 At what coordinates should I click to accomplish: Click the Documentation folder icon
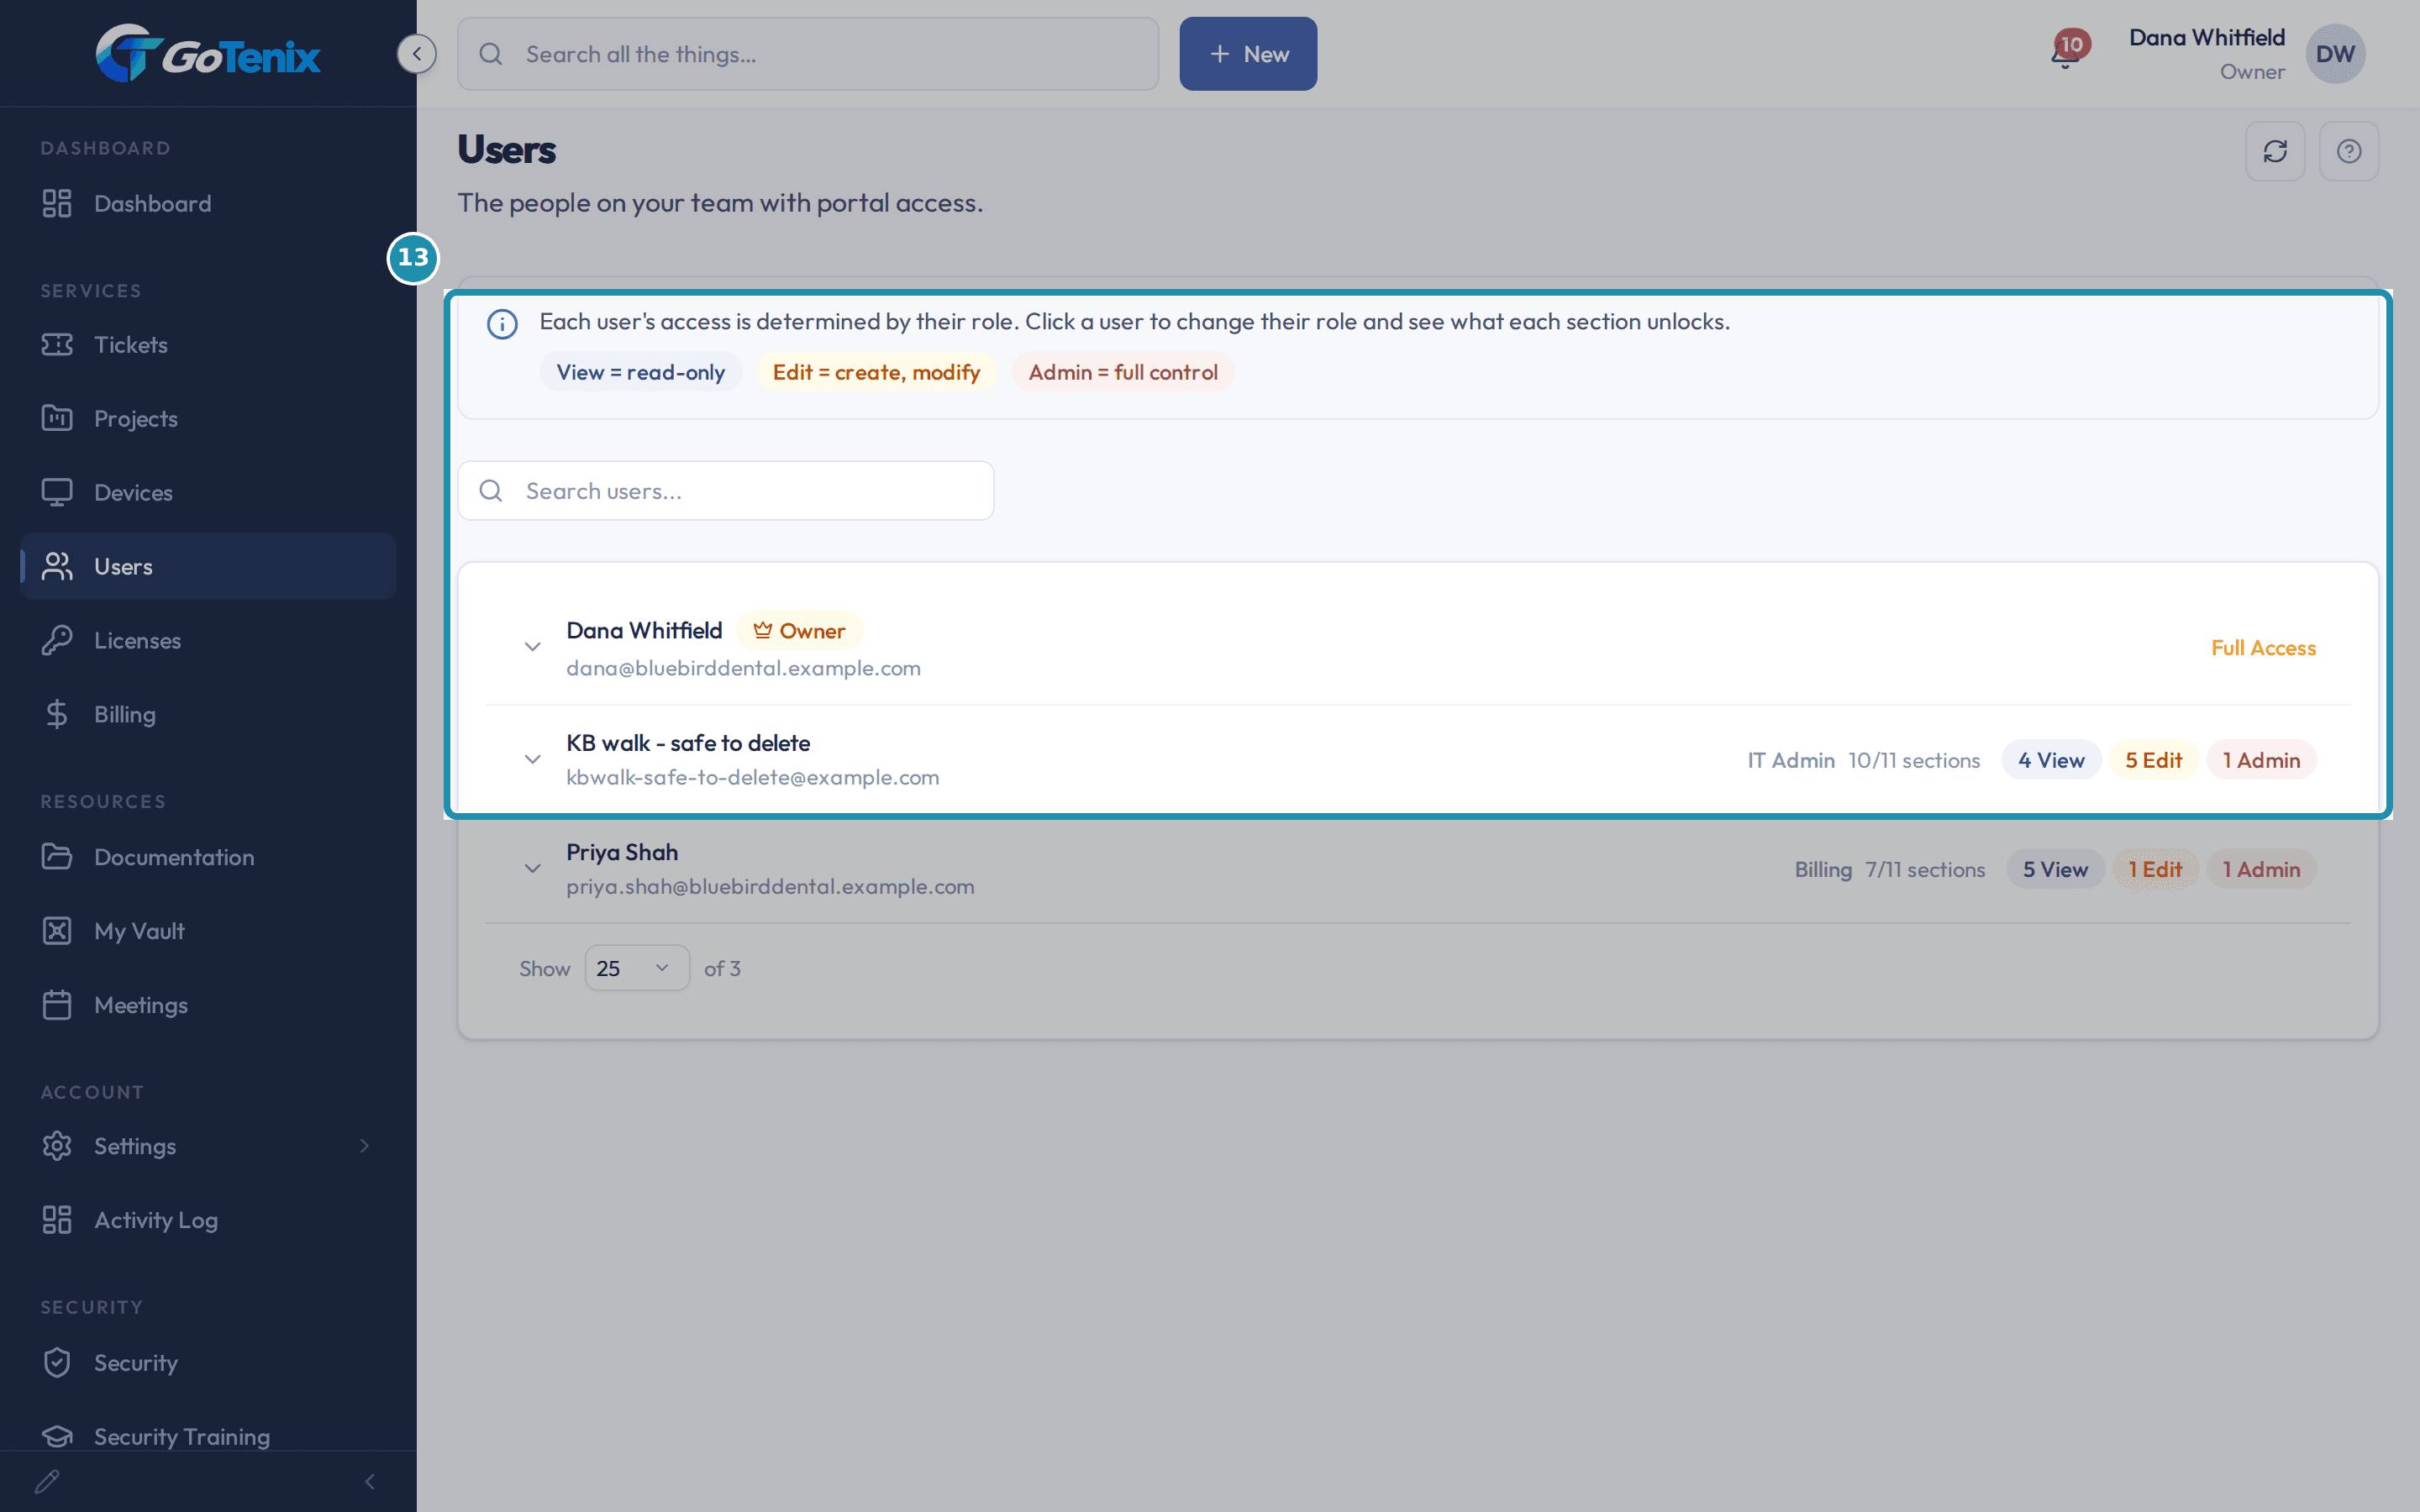click(57, 857)
